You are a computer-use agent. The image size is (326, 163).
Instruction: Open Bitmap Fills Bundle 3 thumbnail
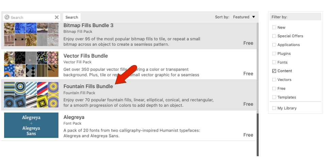pyautogui.click(x=31, y=34)
